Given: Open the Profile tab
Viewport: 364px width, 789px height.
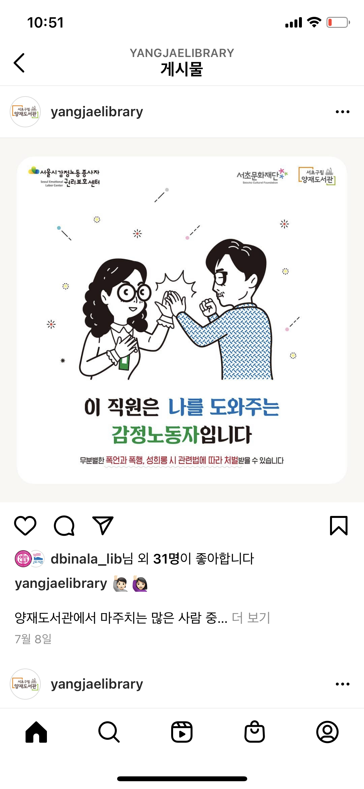Looking at the screenshot, I should (x=327, y=732).
